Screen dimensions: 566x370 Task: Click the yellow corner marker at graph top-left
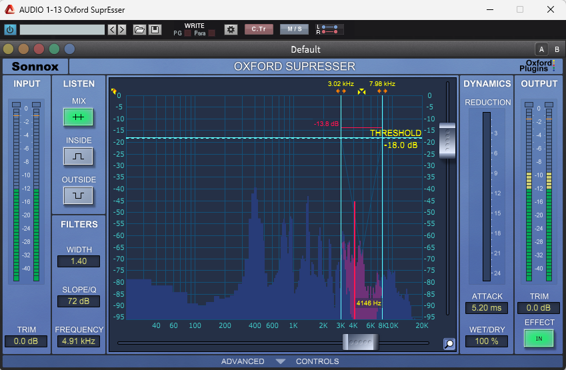pyautogui.click(x=114, y=91)
